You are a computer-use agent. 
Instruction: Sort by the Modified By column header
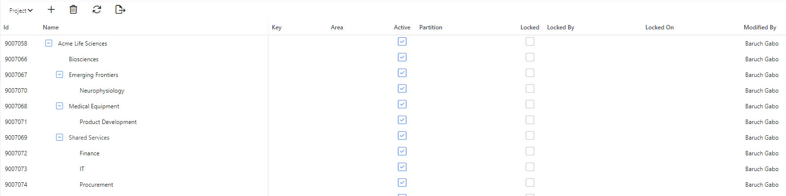760,27
